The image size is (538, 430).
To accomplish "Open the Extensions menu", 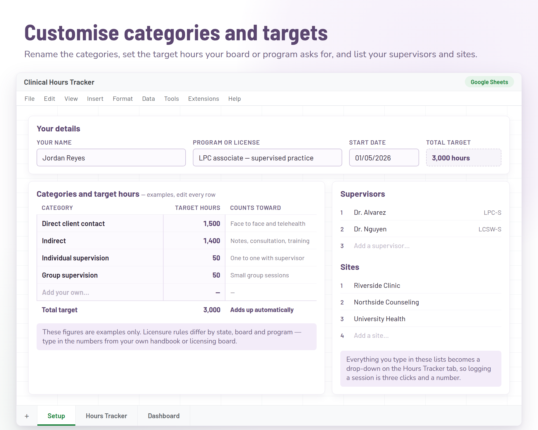I will click(x=204, y=99).
